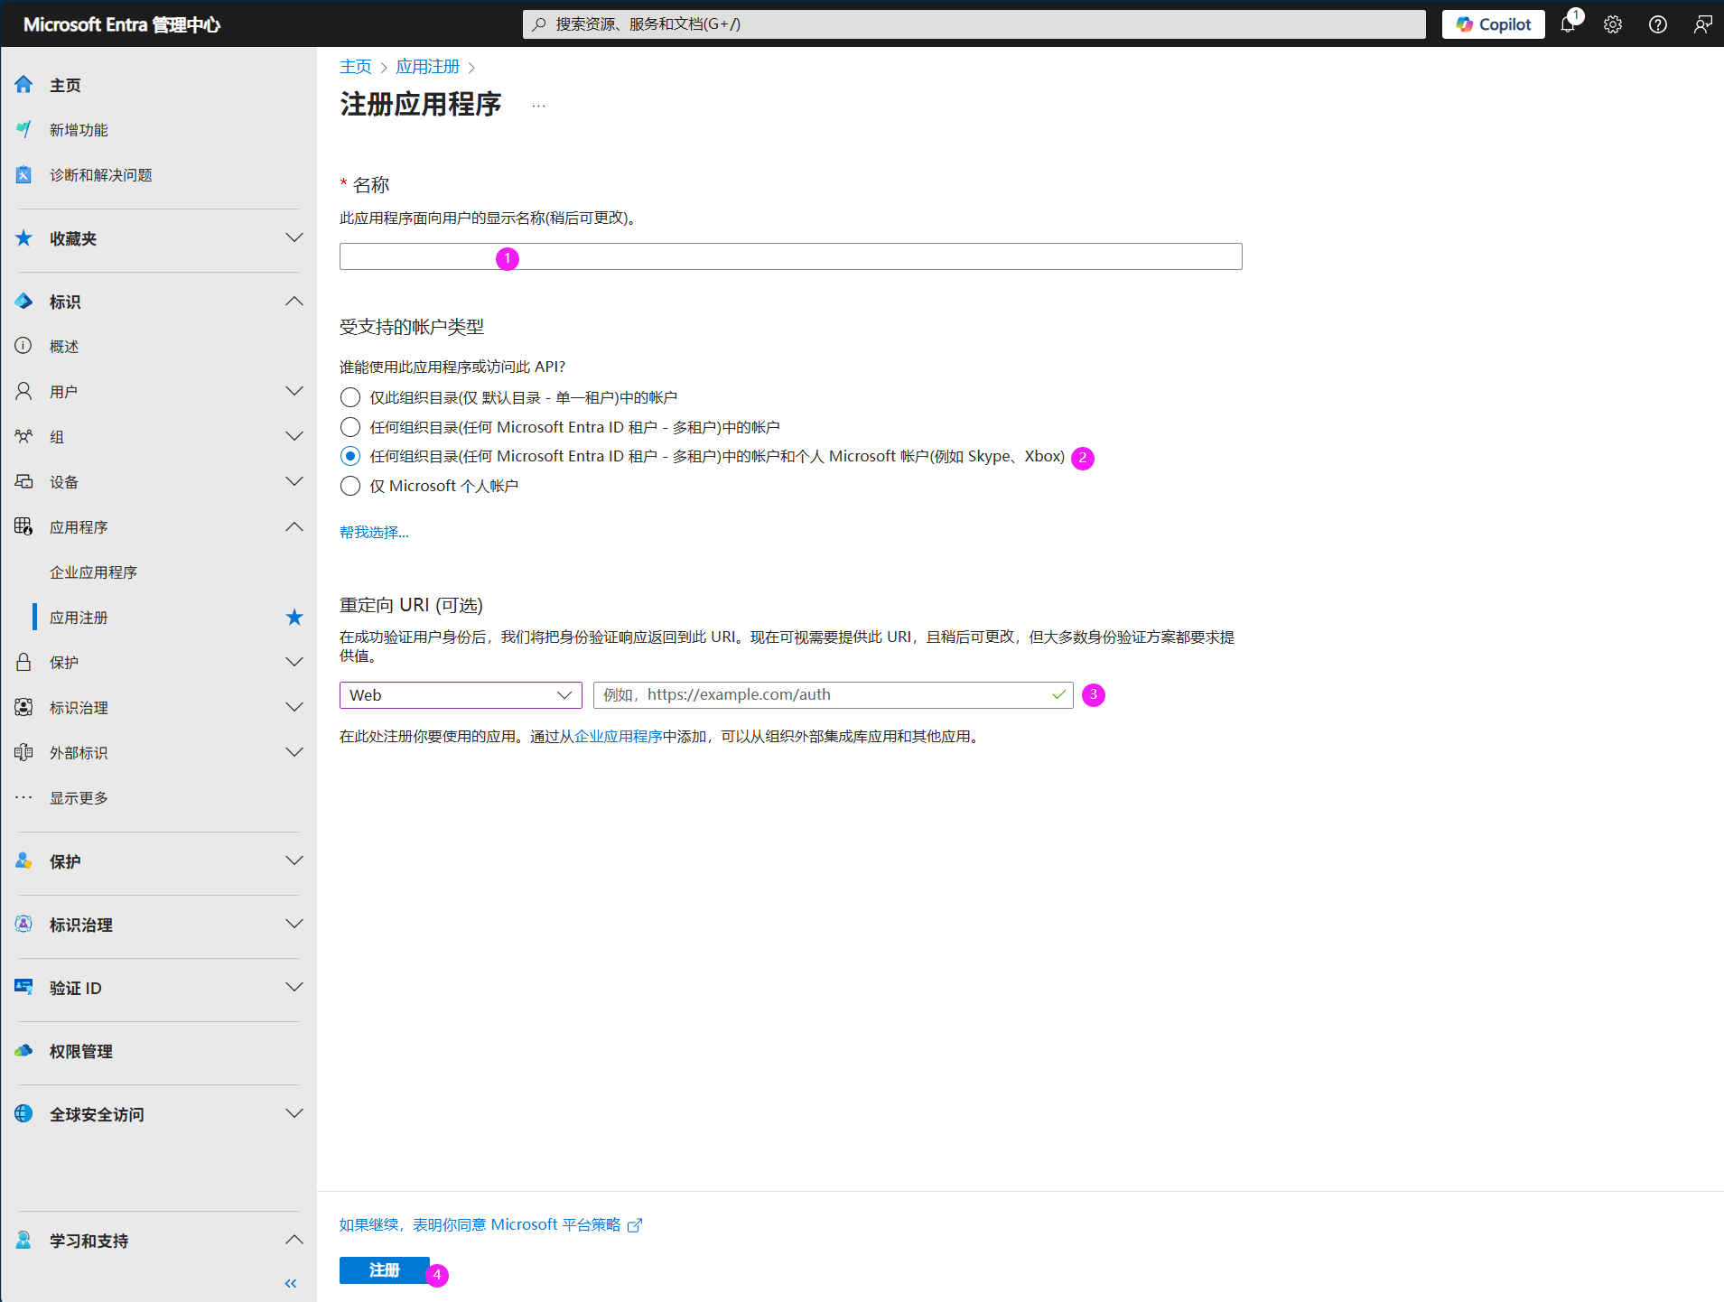This screenshot has width=1724, height=1302.
Task: Click the ellipsis icon beside 显示更多
Action: coord(23,798)
